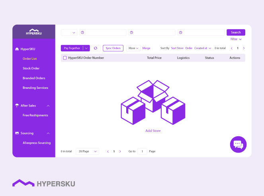The height and width of the screenshot is (196, 264).
Task: Click the clock icon in second date field
Action: (131, 33)
